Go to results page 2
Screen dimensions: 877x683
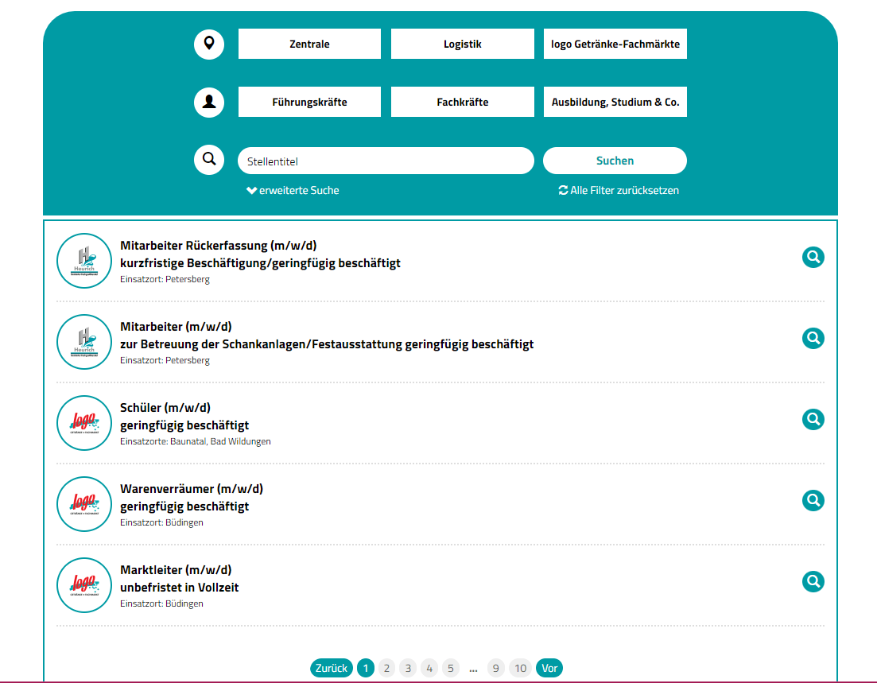pyautogui.click(x=386, y=668)
